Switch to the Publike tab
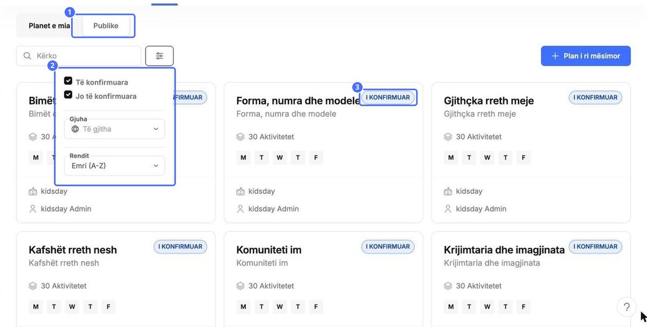This screenshot has height=327, width=647. (106, 26)
